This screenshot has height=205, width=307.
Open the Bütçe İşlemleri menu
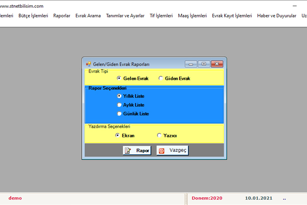(33, 16)
